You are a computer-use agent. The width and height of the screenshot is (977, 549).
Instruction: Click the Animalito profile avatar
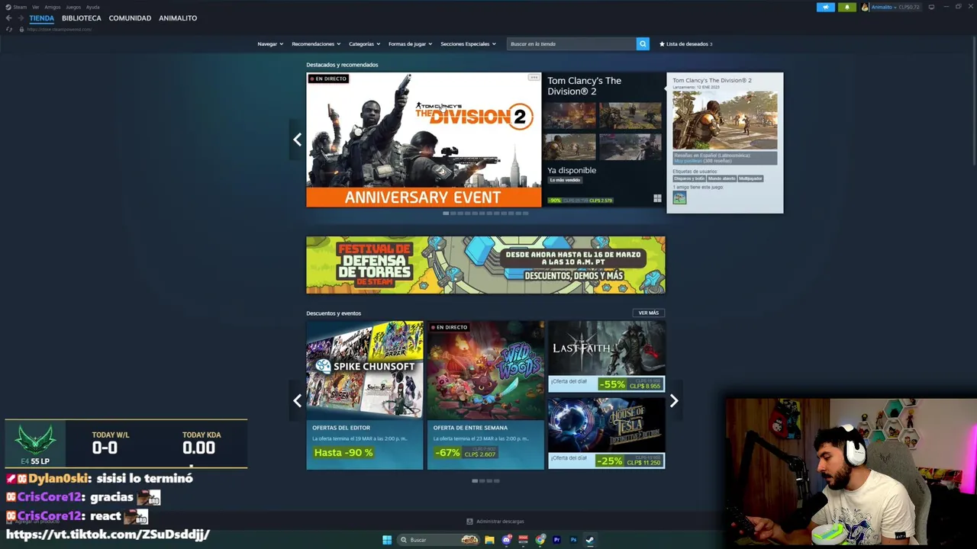(x=865, y=7)
